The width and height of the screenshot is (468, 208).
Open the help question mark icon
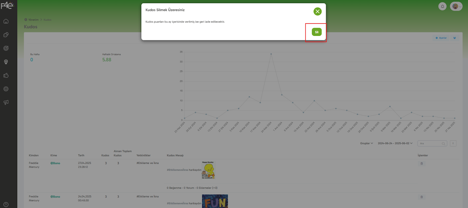(6, 204)
